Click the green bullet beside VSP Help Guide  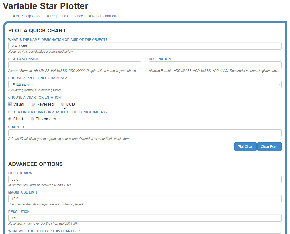tap(14, 16)
